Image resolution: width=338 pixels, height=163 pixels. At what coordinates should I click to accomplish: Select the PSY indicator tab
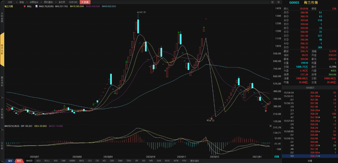tap(184, 161)
